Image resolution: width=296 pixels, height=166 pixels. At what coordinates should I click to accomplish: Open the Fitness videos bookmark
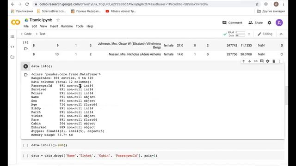(121, 11)
